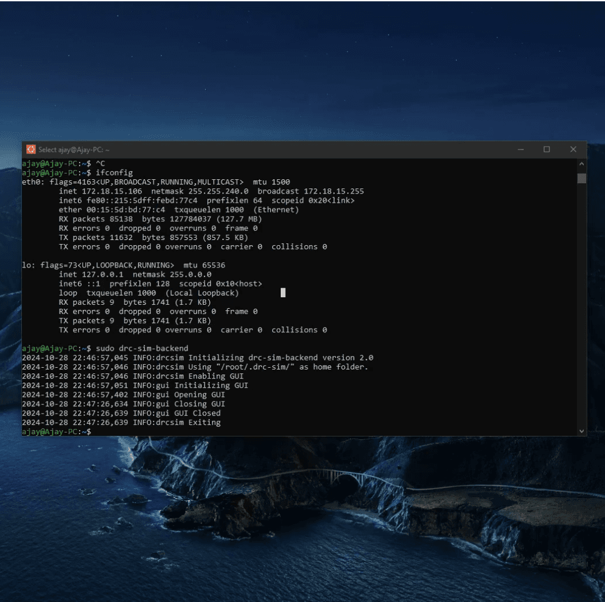Click the 'eth0:' interface name
The image size is (605, 602).
pyautogui.click(x=33, y=182)
